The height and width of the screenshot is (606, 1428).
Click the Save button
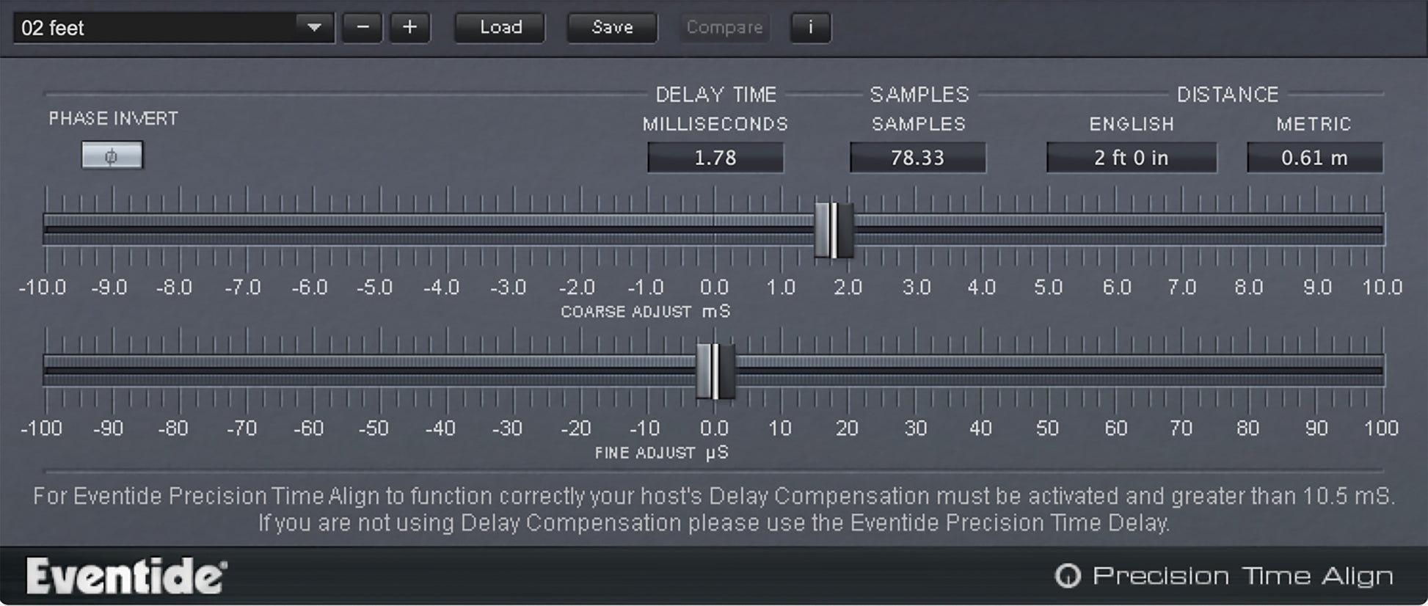612,28
